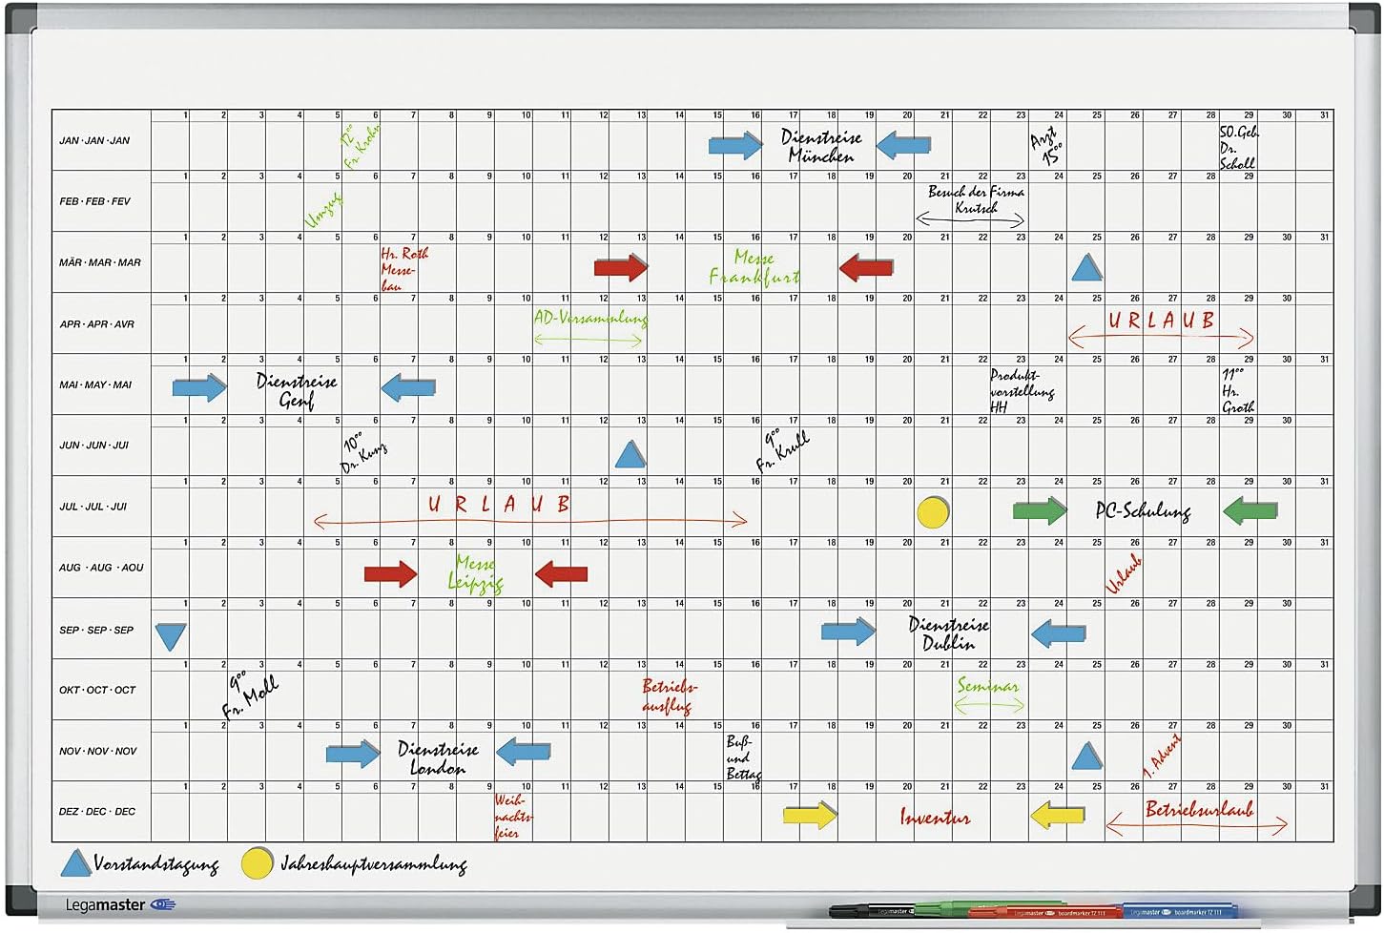The width and height of the screenshot is (1384, 933).
Task: Click the 'Produktvorstellung HH' entry in May
Action: tap(1022, 391)
